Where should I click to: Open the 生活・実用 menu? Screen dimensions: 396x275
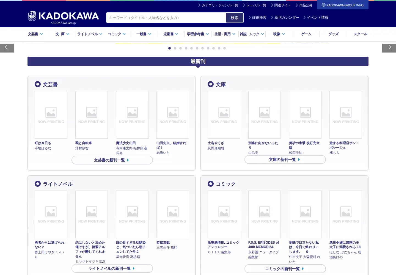click(x=225, y=34)
